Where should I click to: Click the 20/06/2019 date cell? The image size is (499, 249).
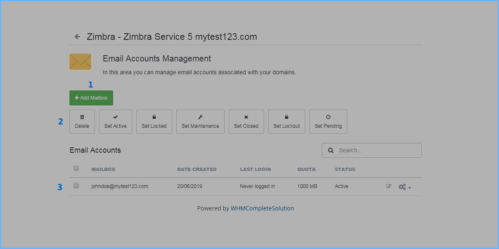[190, 186]
